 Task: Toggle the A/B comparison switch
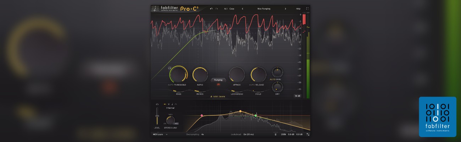tap(226, 9)
